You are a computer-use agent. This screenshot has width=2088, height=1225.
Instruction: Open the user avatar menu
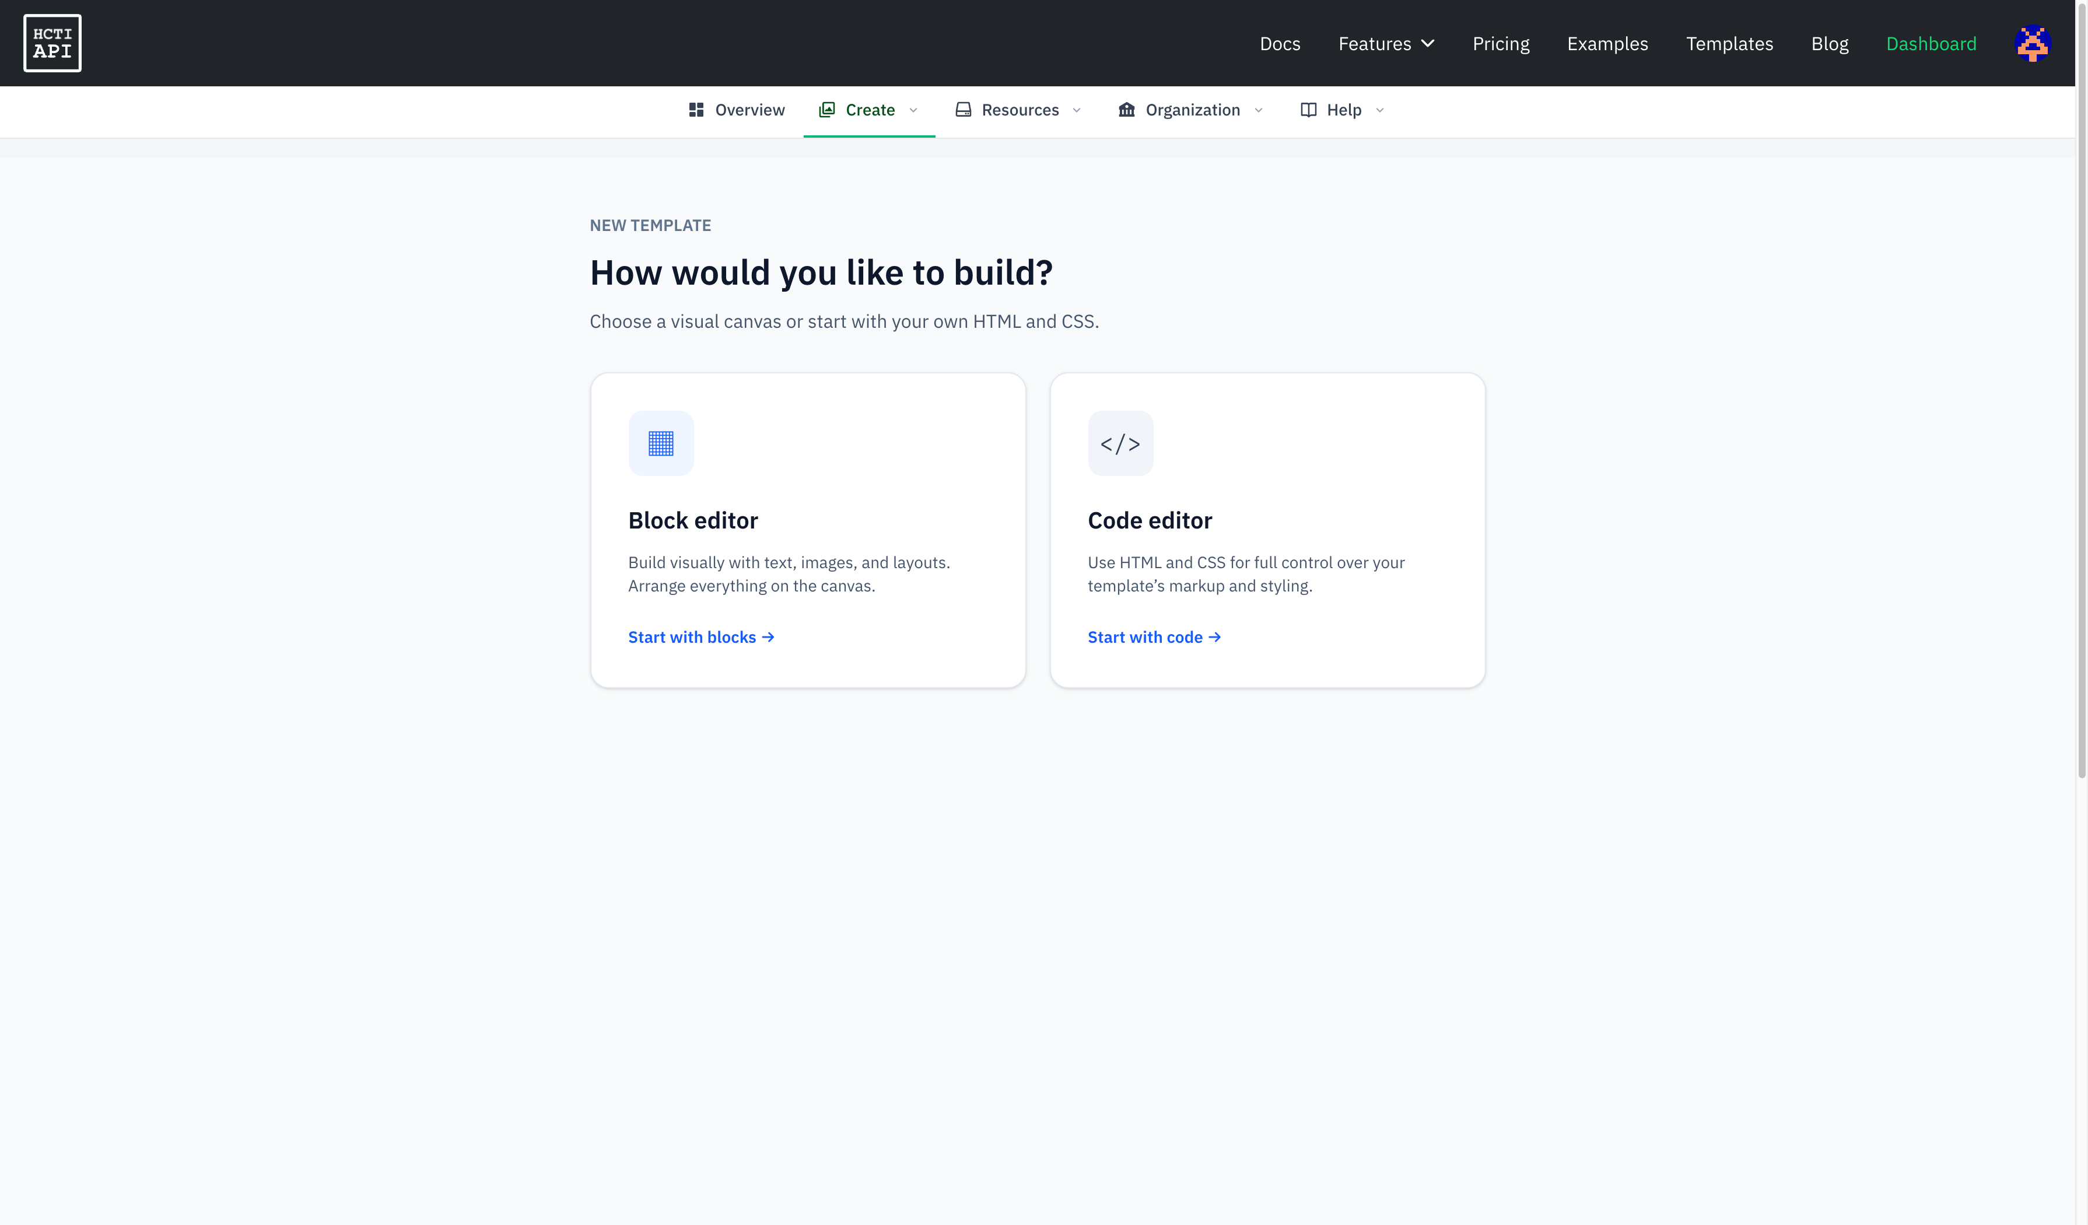click(2033, 43)
